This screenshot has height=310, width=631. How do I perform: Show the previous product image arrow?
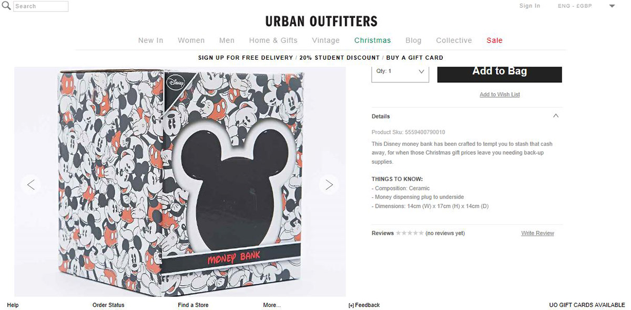(30, 184)
